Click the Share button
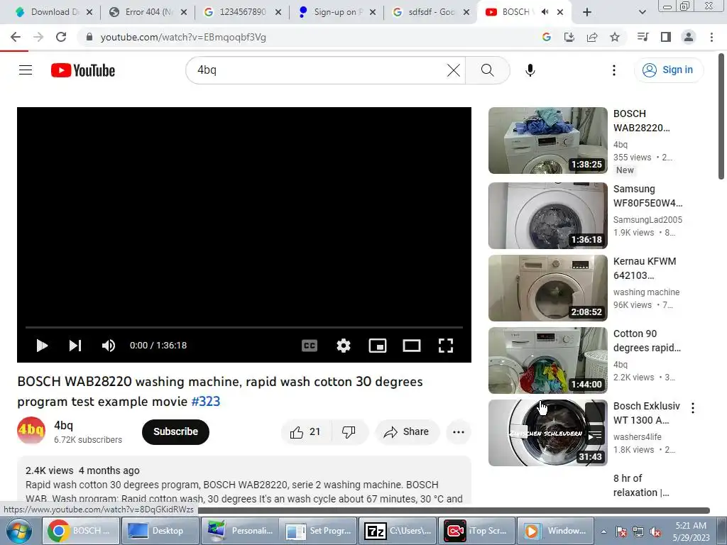The height and width of the screenshot is (545, 727). 407,432
